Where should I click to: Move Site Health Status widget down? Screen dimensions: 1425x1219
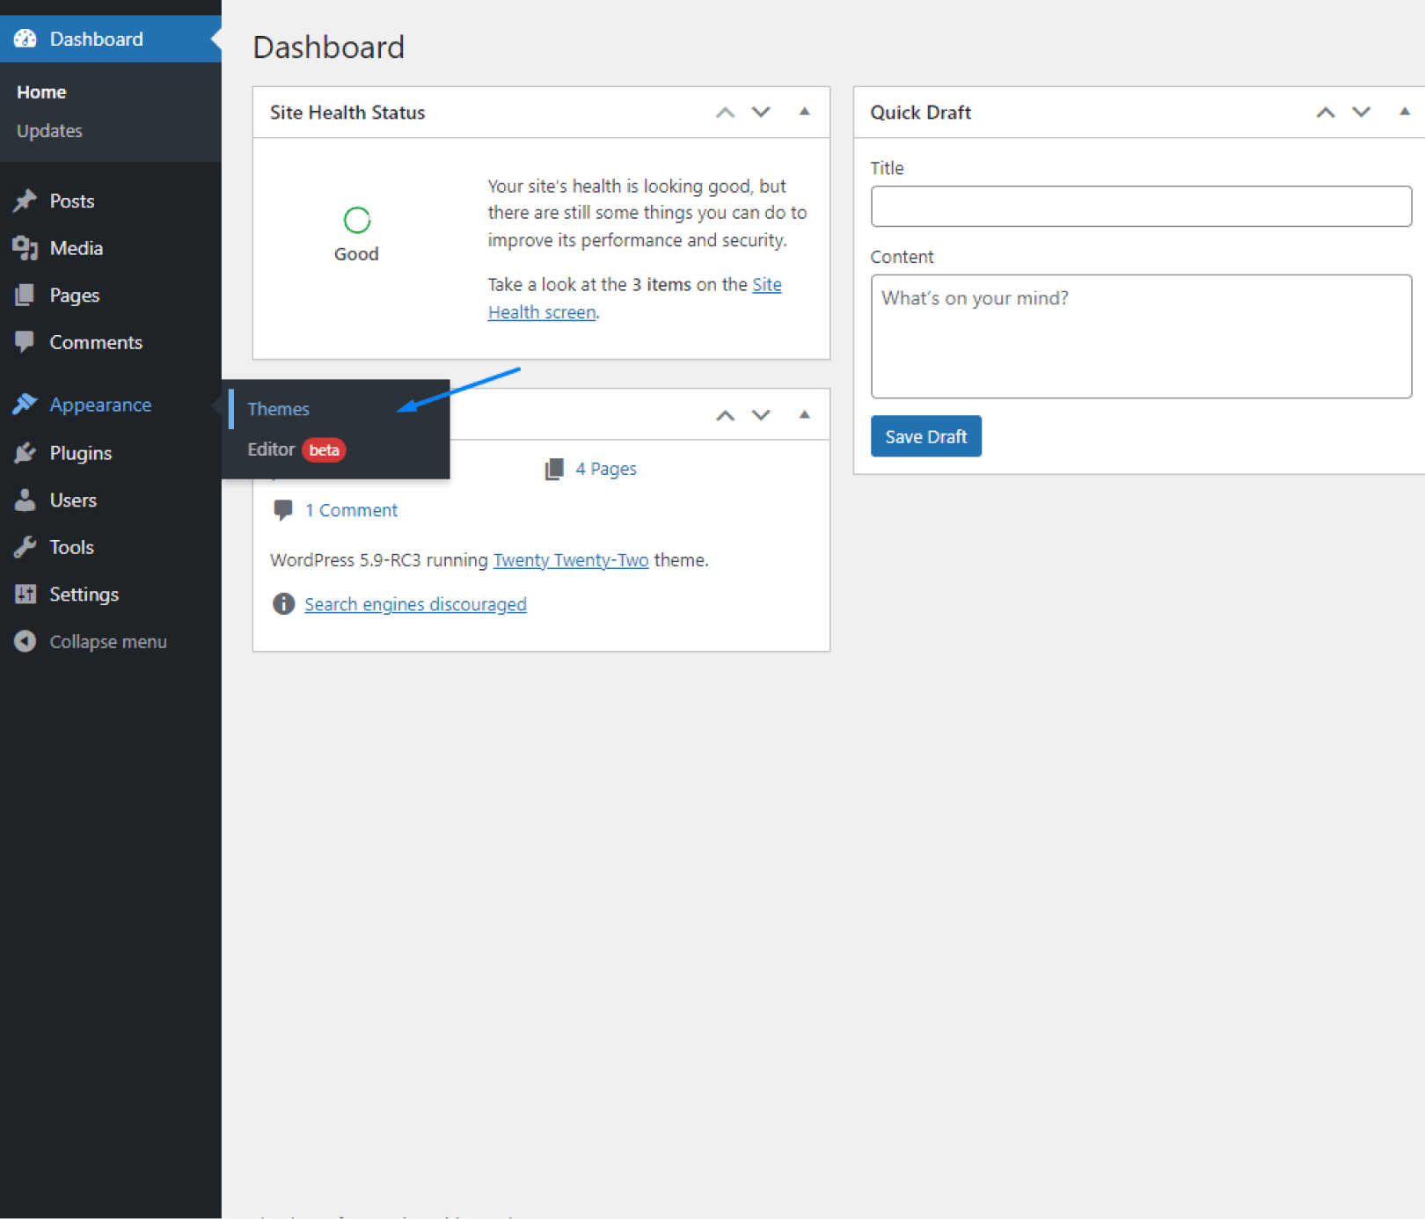[761, 113]
